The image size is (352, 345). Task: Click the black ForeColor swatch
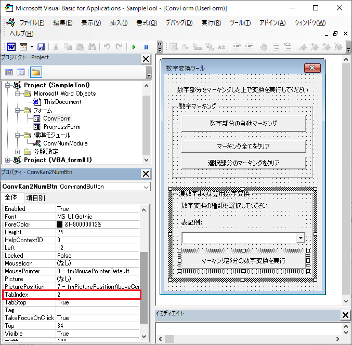pyautogui.click(x=59, y=224)
